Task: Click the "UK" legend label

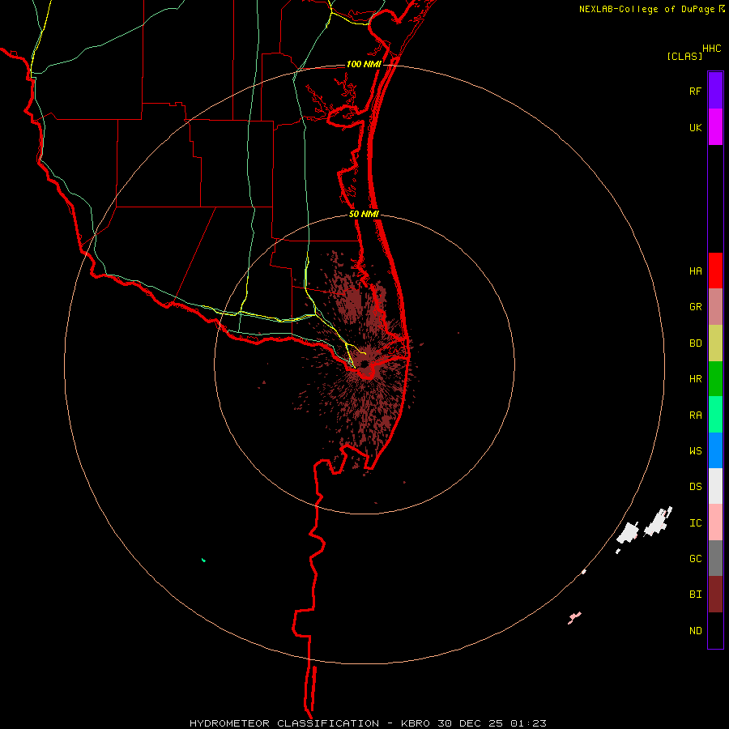Action: click(695, 127)
